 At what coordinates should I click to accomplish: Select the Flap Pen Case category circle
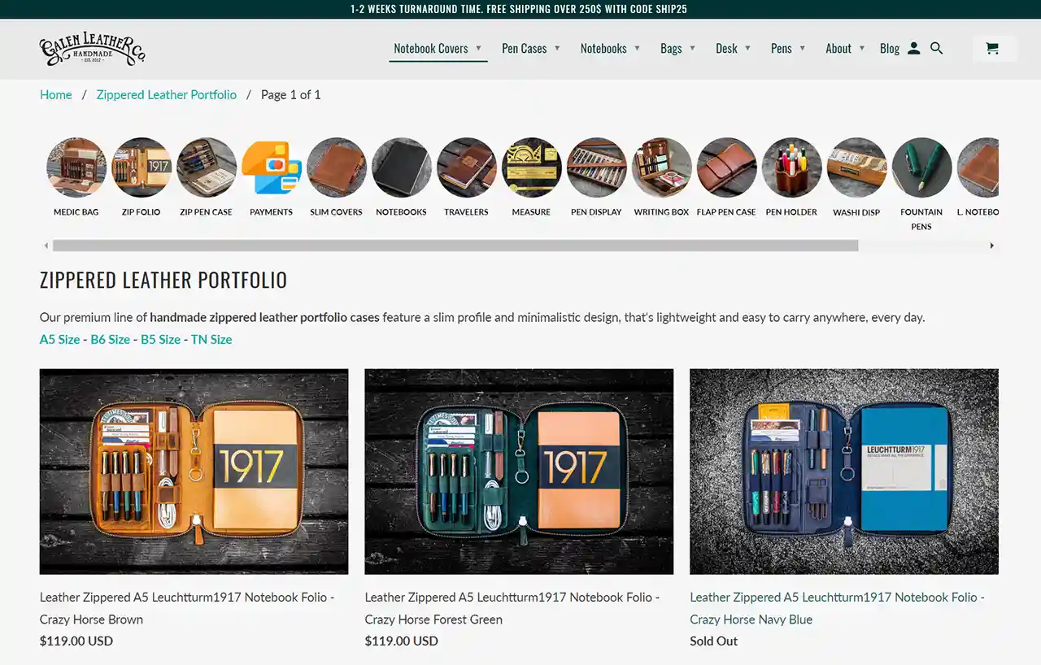click(727, 167)
